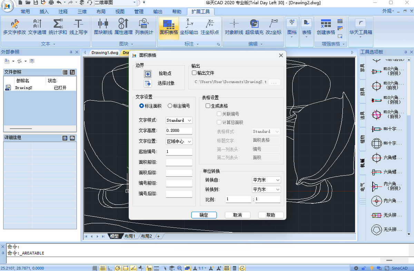Check the 生成表格 checkbox
The width and height of the screenshot is (414, 271).
coord(208,106)
